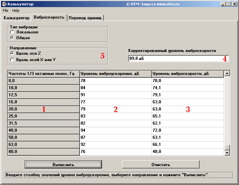Image resolution: width=239 pixels, height=185 pixels.
Task: Select acceleration cell with value 79
Action: click(115, 109)
